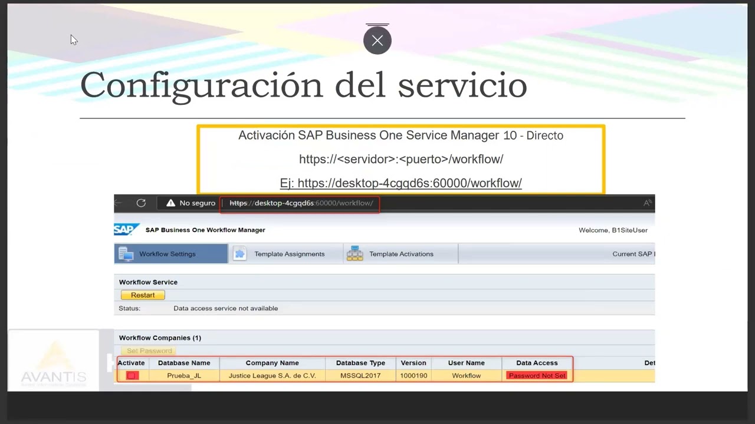
Task: Click 'Data access service not available' status text
Action: (225, 308)
